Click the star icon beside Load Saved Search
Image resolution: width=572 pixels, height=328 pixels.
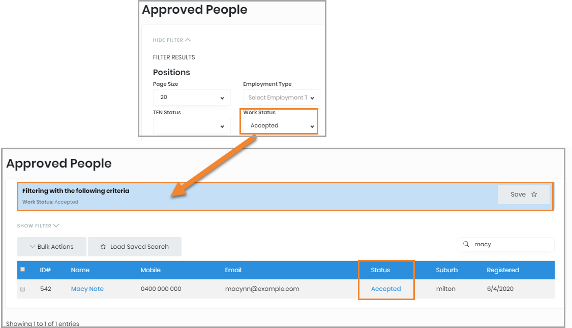click(x=103, y=247)
